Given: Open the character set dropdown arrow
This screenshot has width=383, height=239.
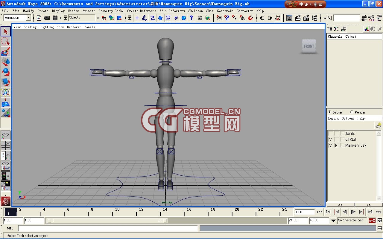Looking at the screenshot, I should (x=333, y=220).
